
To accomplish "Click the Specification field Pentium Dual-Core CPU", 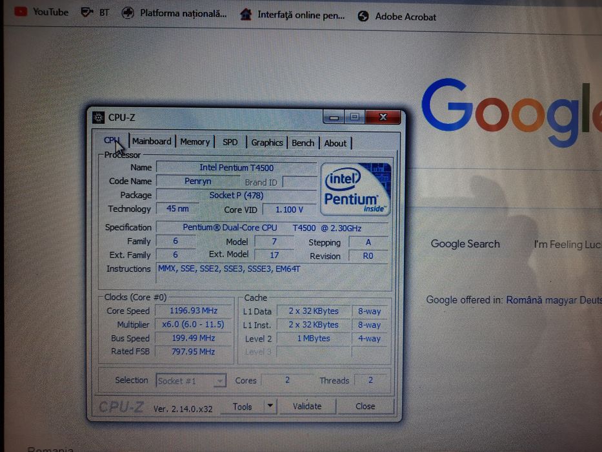I will point(272,228).
